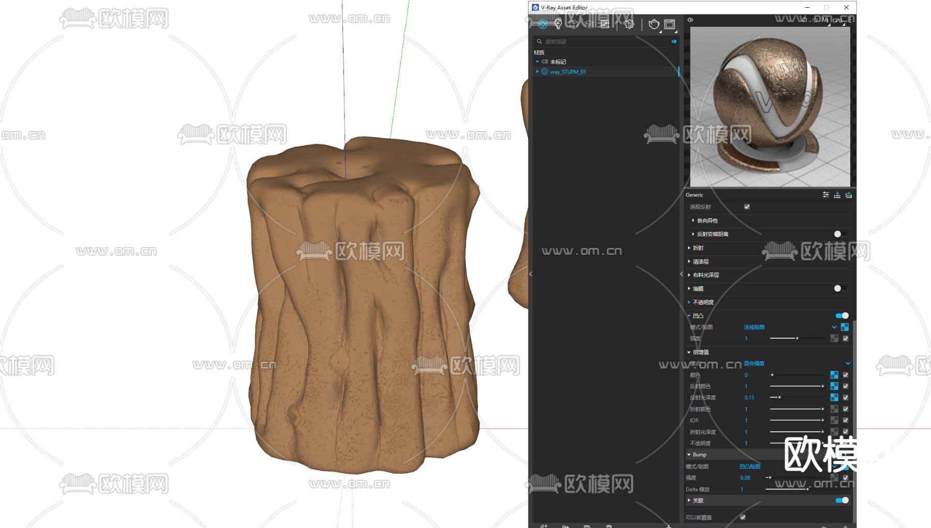Open V-Ray render settings gear icon
This screenshot has width=931, height=528.
point(629,24)
